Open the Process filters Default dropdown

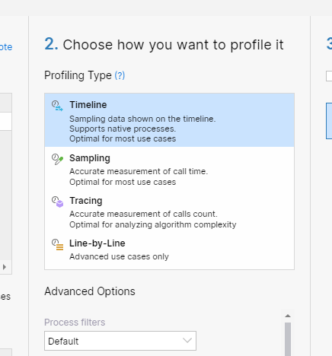pos(120,341)
